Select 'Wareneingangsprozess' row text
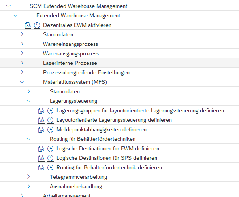 (x=70, y=44)
